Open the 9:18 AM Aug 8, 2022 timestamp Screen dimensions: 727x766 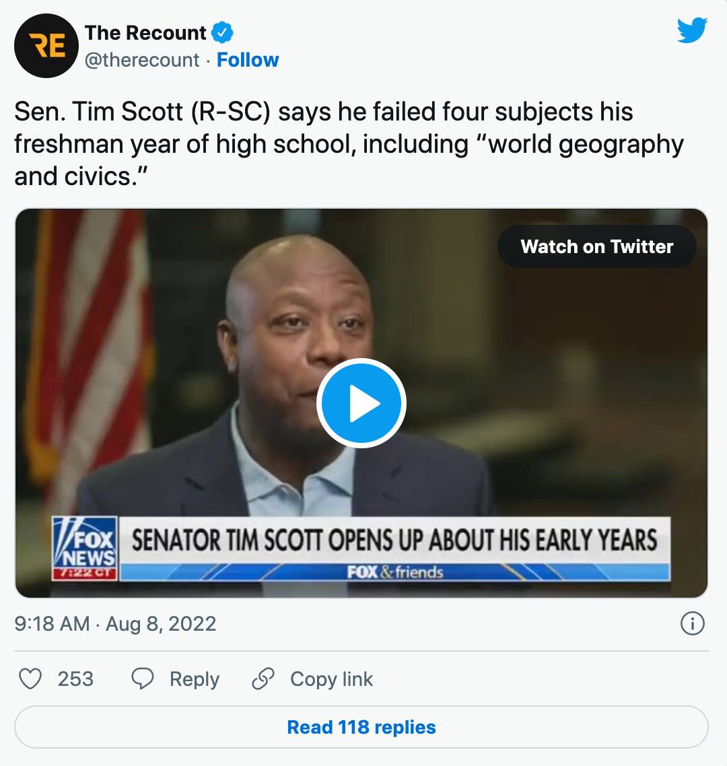(x=115, y=624)
